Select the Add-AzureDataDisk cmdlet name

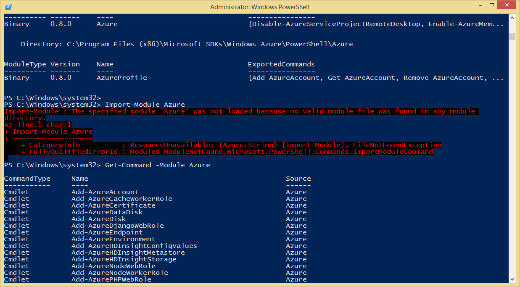click(x=107, y=212)
